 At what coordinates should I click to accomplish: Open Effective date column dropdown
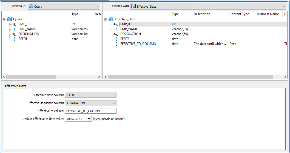click(114, 95)
